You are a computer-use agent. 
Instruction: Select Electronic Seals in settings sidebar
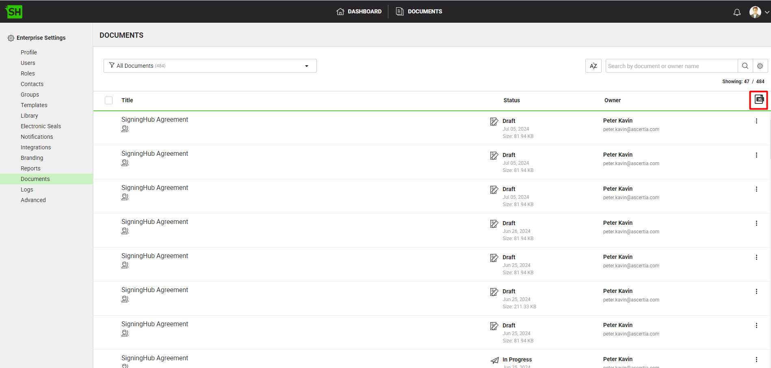(41, 126)
